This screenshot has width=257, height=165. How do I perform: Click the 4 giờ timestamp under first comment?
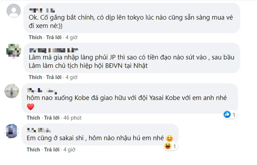pyautogui.click(x=71, y=37)
